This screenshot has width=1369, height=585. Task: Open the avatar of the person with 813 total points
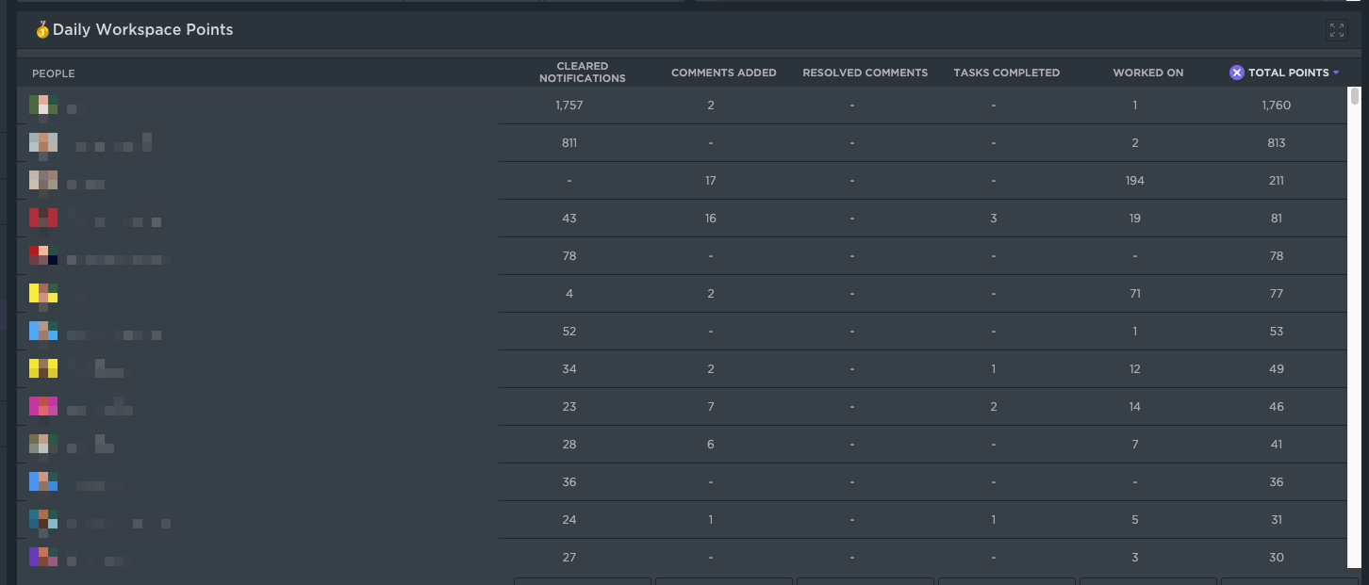[x=43, y=143]
